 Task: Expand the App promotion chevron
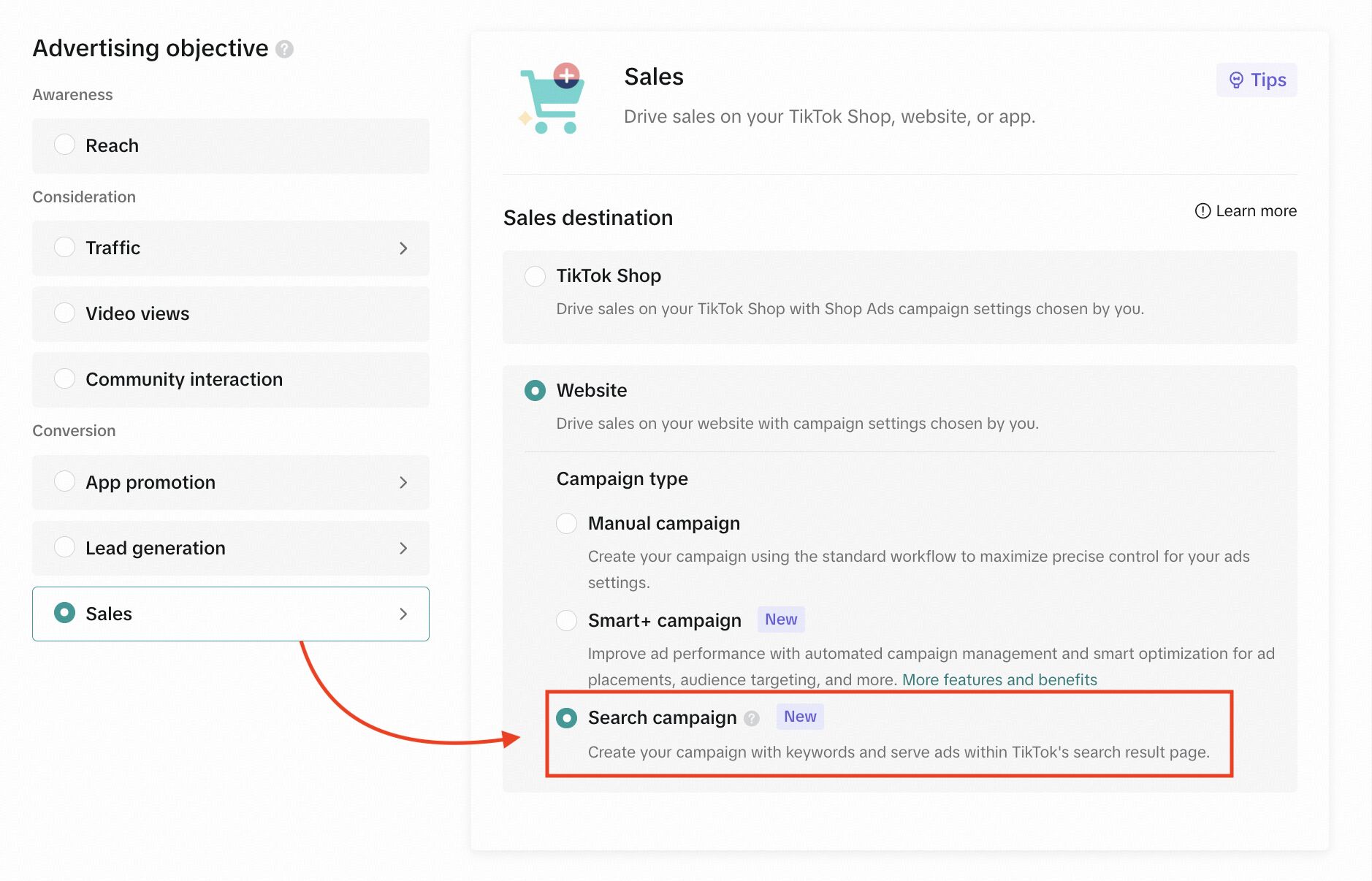(403, 482)
